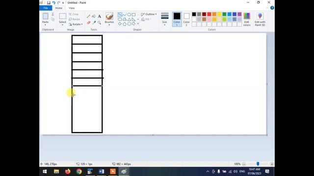Click the Copy icon
The width and height of the screenshot is (314, 176).
tap(52, 19)
